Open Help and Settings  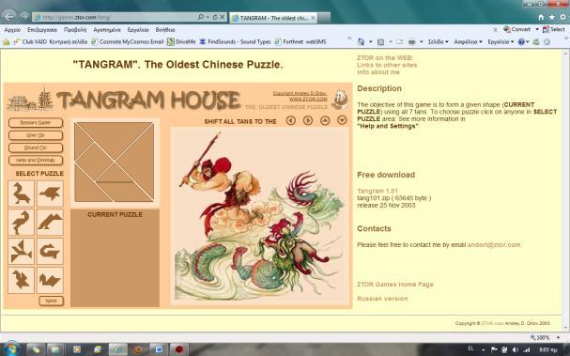pos(36,160)
